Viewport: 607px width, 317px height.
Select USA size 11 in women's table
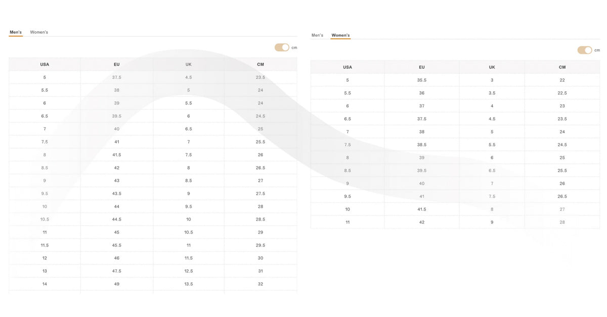coord(348,222)
